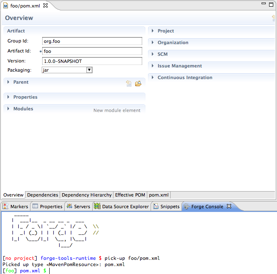This screenshot has height=274, width=277.
Task: Close the foo/pom.xml editor tab
Action: (x=45, y=5)
